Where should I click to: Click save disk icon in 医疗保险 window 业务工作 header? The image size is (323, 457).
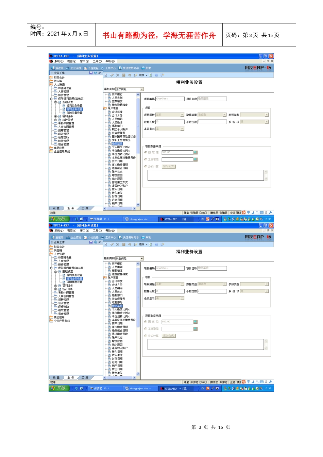point(91,73)
